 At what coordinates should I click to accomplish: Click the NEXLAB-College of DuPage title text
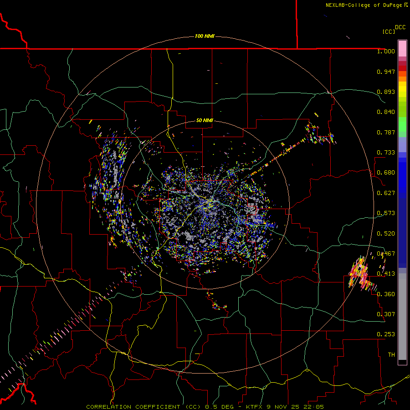[x=366, y=5]
